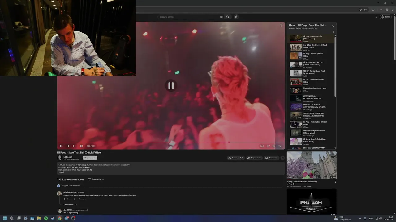Play Lil Skies - Lust from playlist
The width and height of the screenshot is (396, 222).
311,142
